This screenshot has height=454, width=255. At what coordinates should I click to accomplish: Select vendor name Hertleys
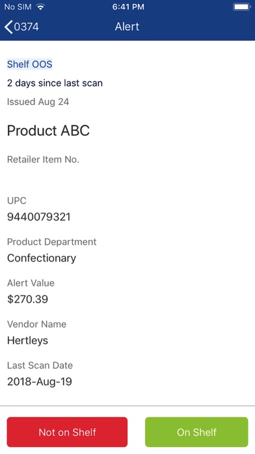click(27, 340)
